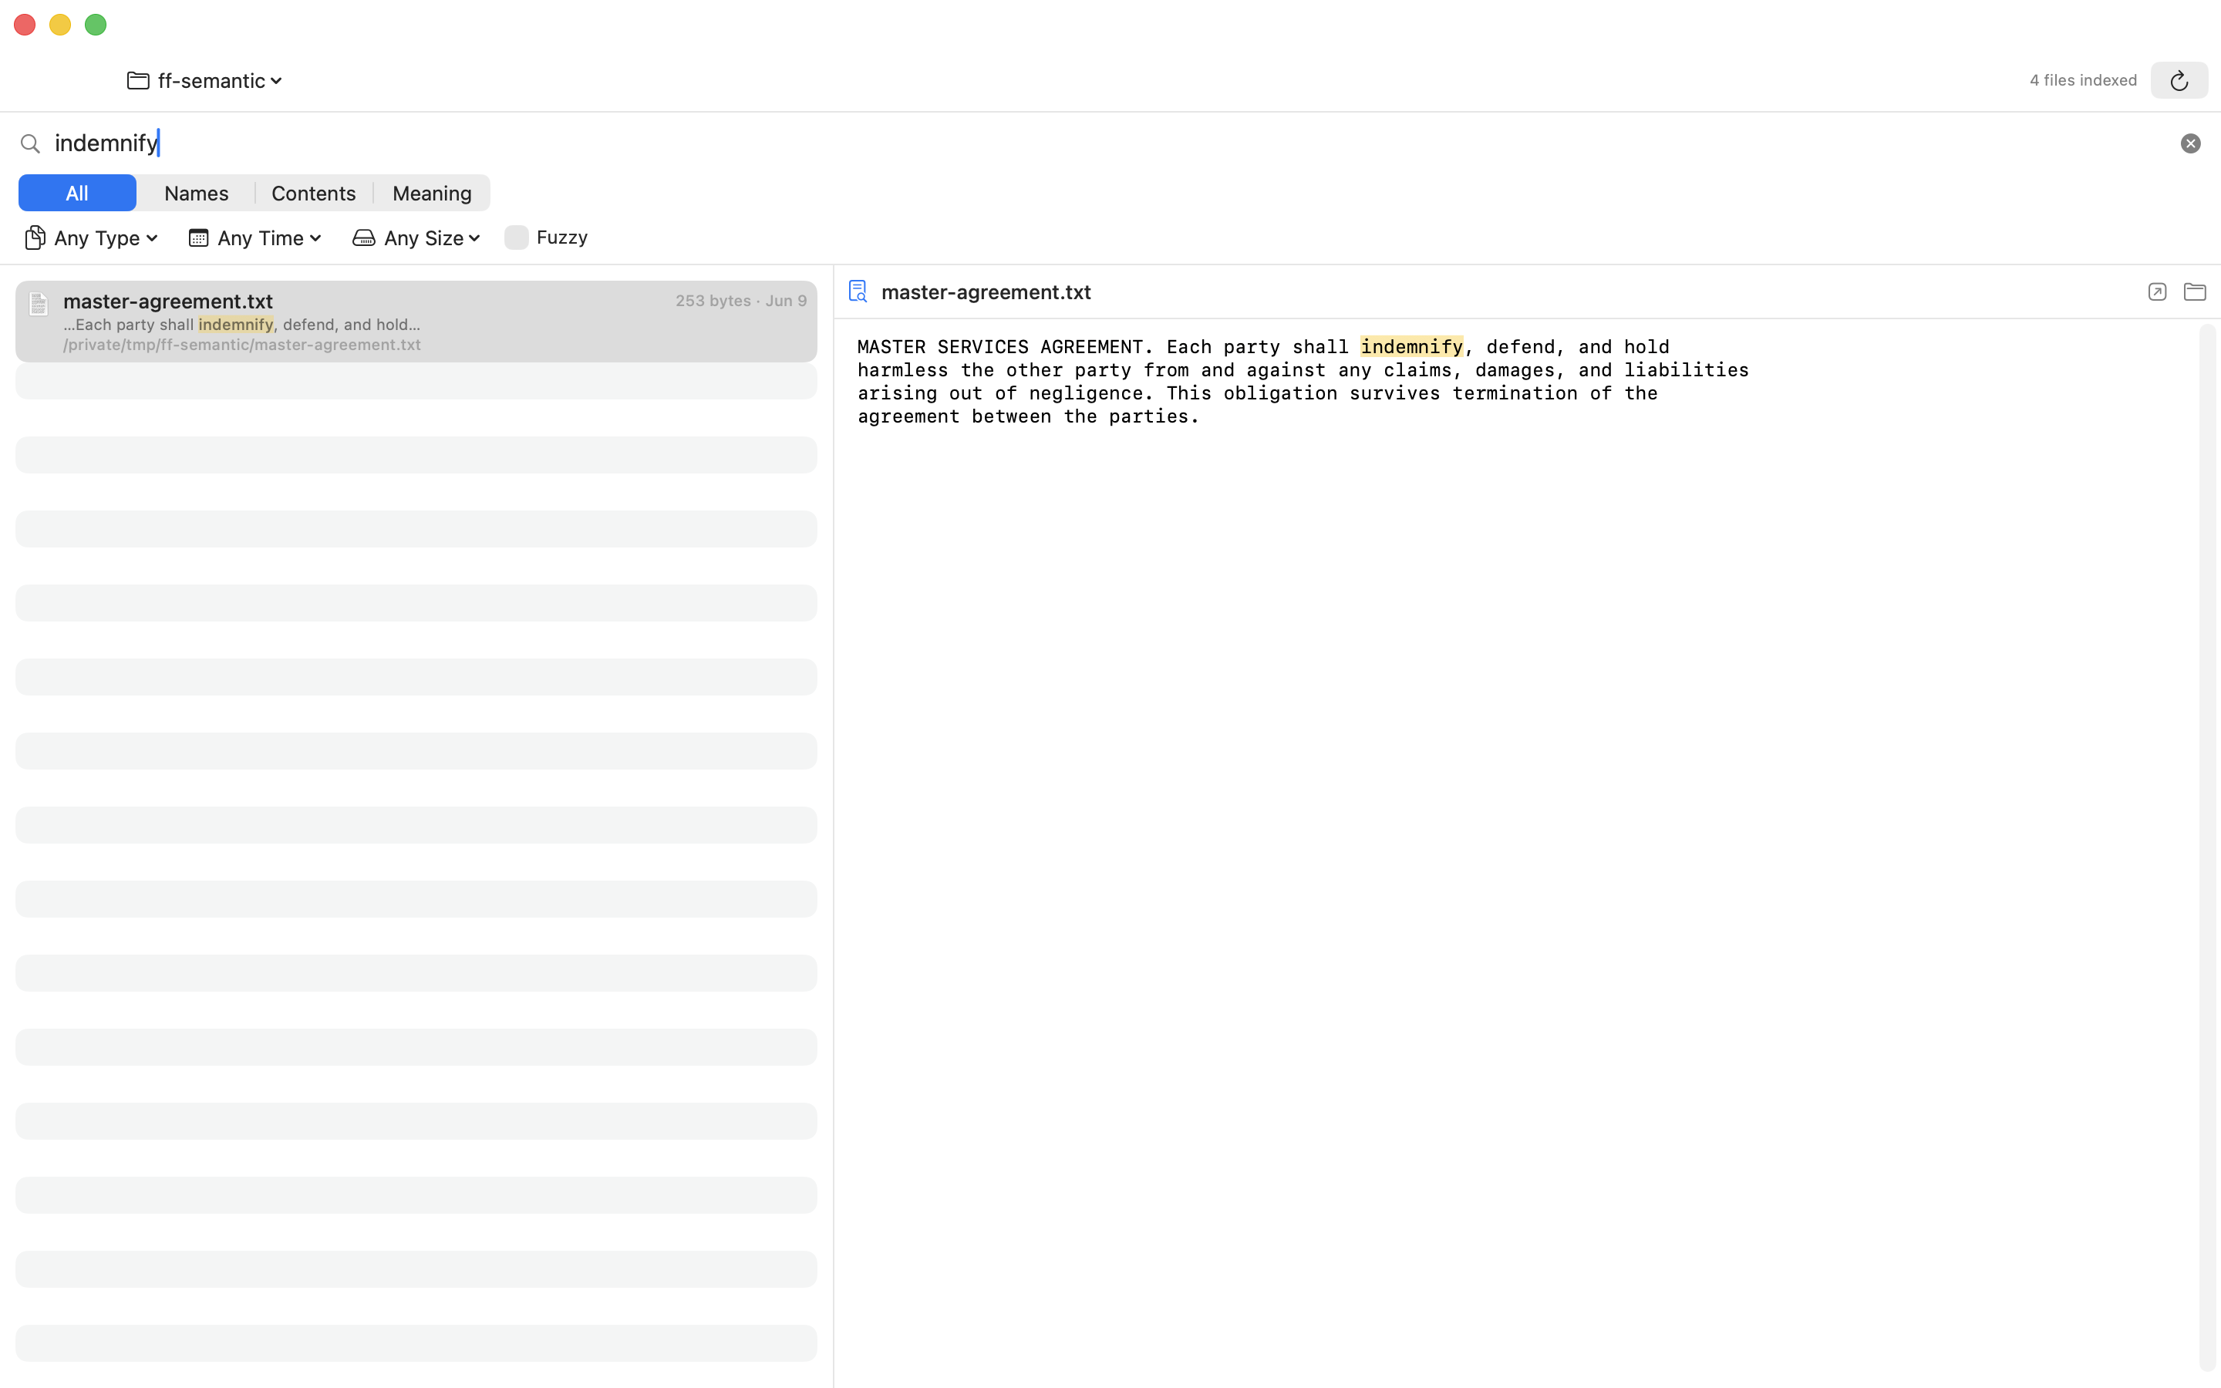Switch to the Contents tab

click(x=314, y=193)
